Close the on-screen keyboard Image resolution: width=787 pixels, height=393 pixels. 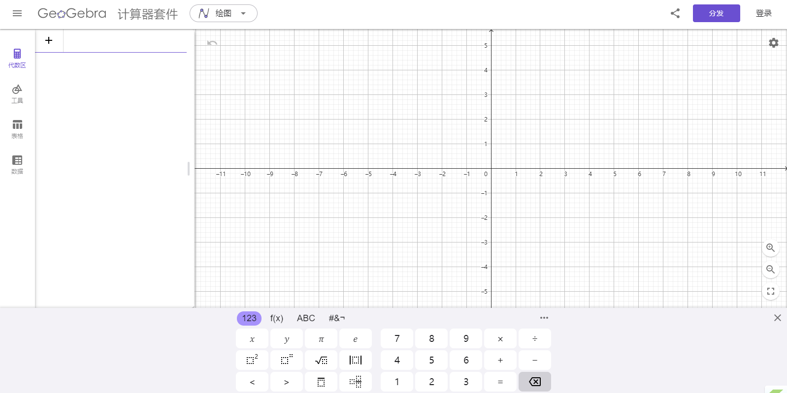point(777,318)
